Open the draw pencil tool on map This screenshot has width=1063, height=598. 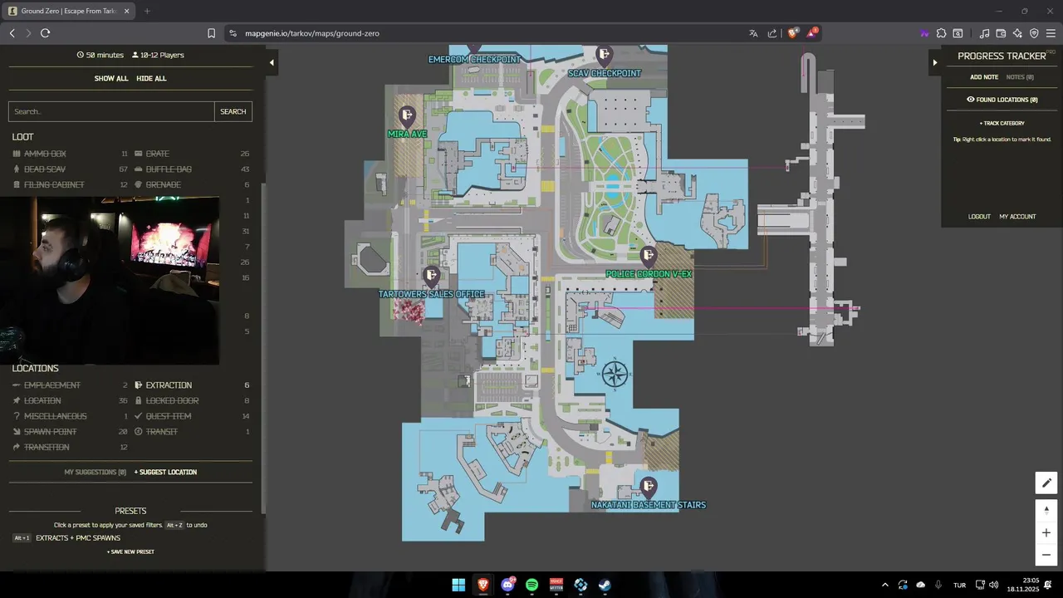pyautogui.click(x=1046, y=483)
